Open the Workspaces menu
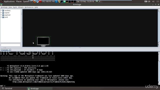This screenshot has width=160, height=90. tap(29, 7)
